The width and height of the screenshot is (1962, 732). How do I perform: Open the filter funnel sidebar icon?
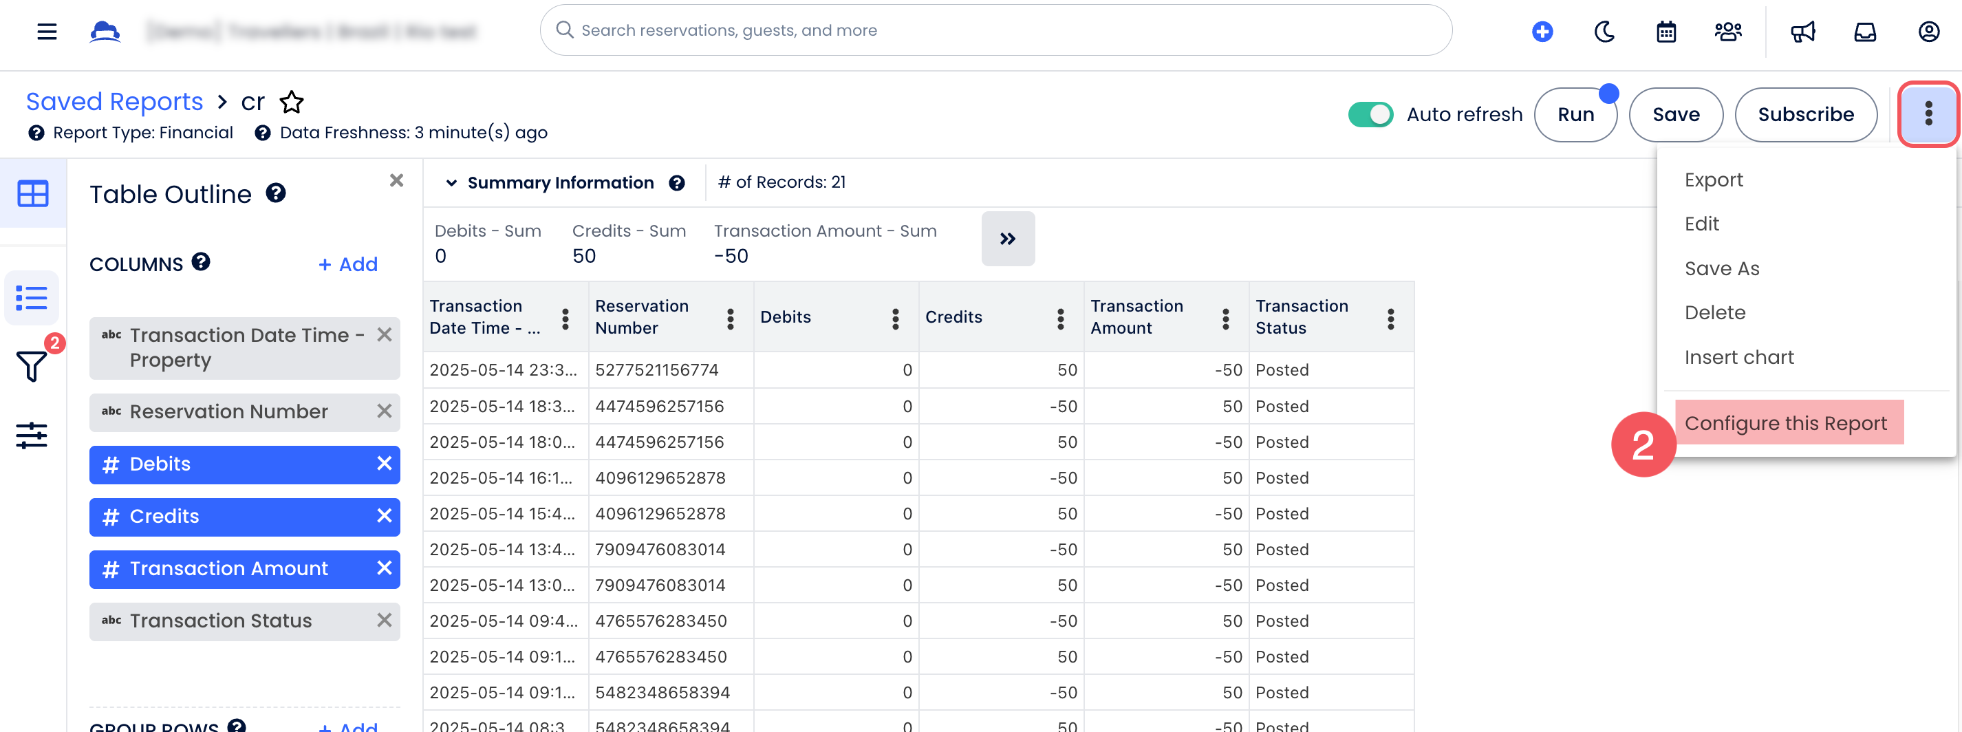coord(32,367)
